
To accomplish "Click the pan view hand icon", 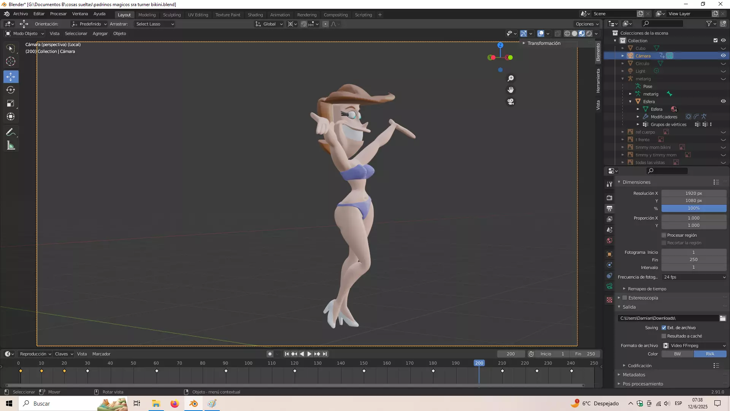I will pos(511,90).
